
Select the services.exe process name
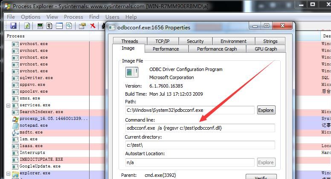pos(35,105)
